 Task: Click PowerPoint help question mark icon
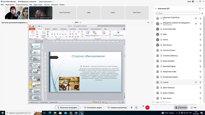[124, 29]
